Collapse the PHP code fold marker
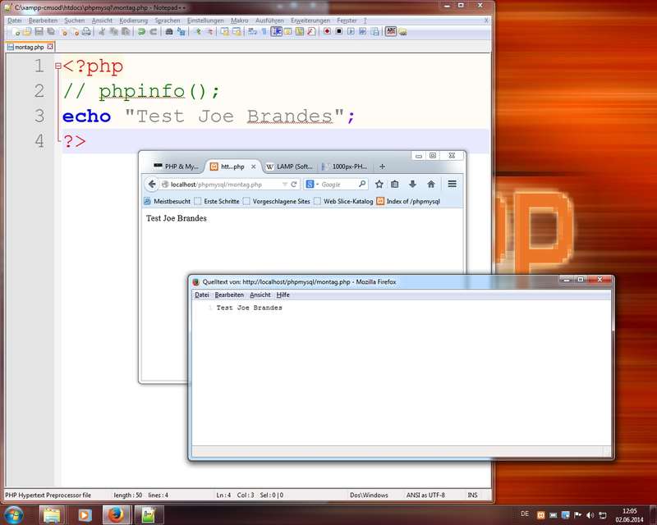This screenshot has width=657, height=525. point(57,66)
